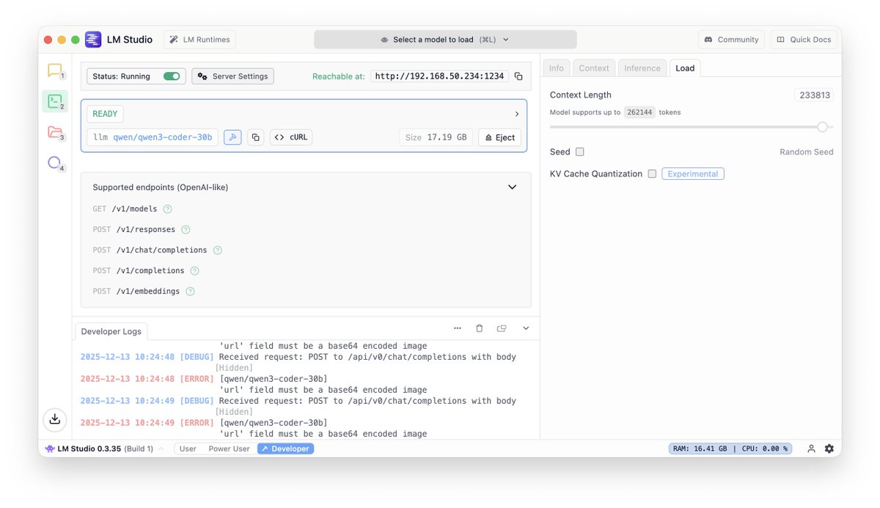Open the Chat sidebar icon
Image resolution: width=880 pixels, height=508 pixels.
click(54, 70)
